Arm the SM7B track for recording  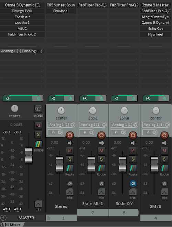click(x=164, y=135)
